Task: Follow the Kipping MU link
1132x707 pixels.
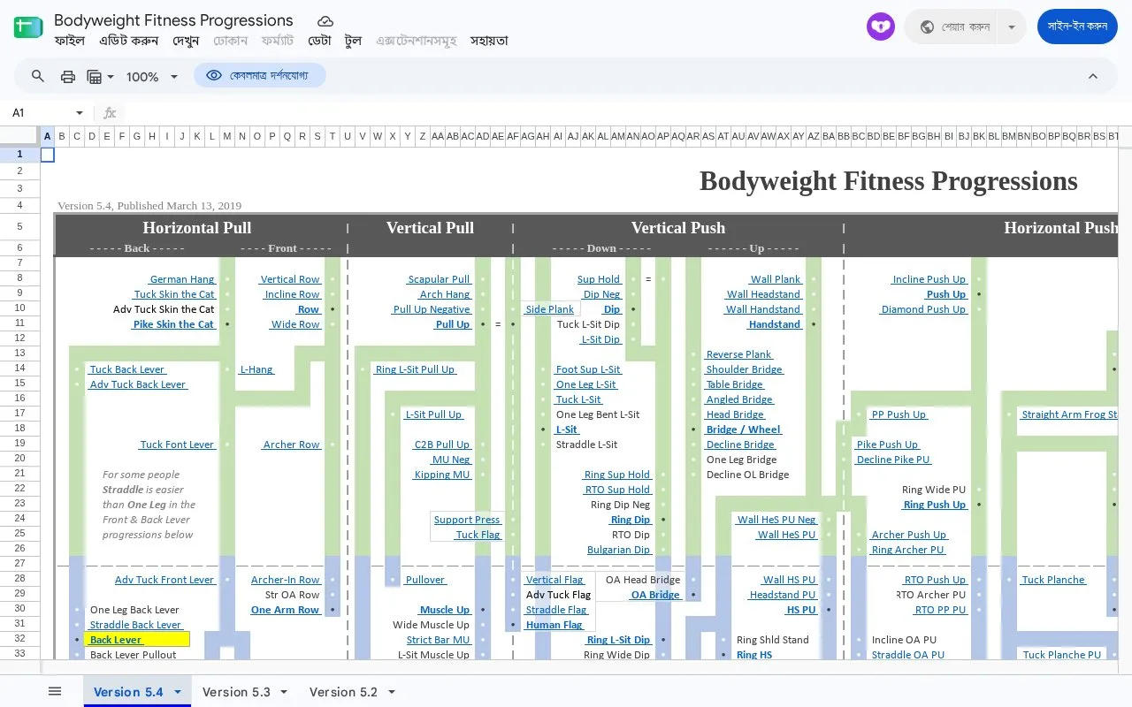Action: tap(442, 475)
